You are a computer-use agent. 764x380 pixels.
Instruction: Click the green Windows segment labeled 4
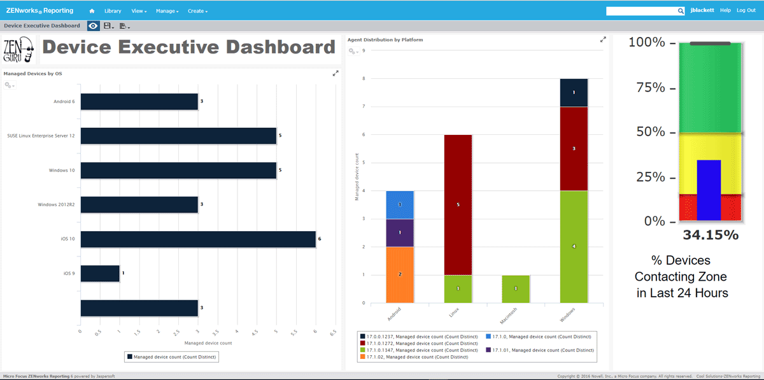point(574,247)
